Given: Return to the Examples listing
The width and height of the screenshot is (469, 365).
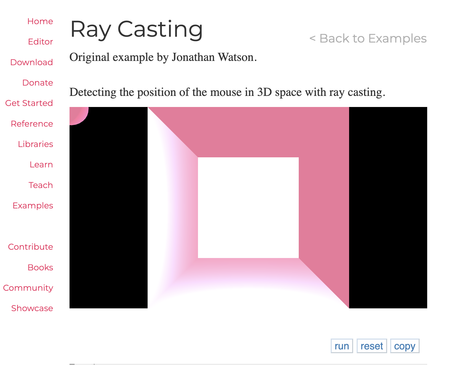Looking at the screenshot, I should (32, 205).
